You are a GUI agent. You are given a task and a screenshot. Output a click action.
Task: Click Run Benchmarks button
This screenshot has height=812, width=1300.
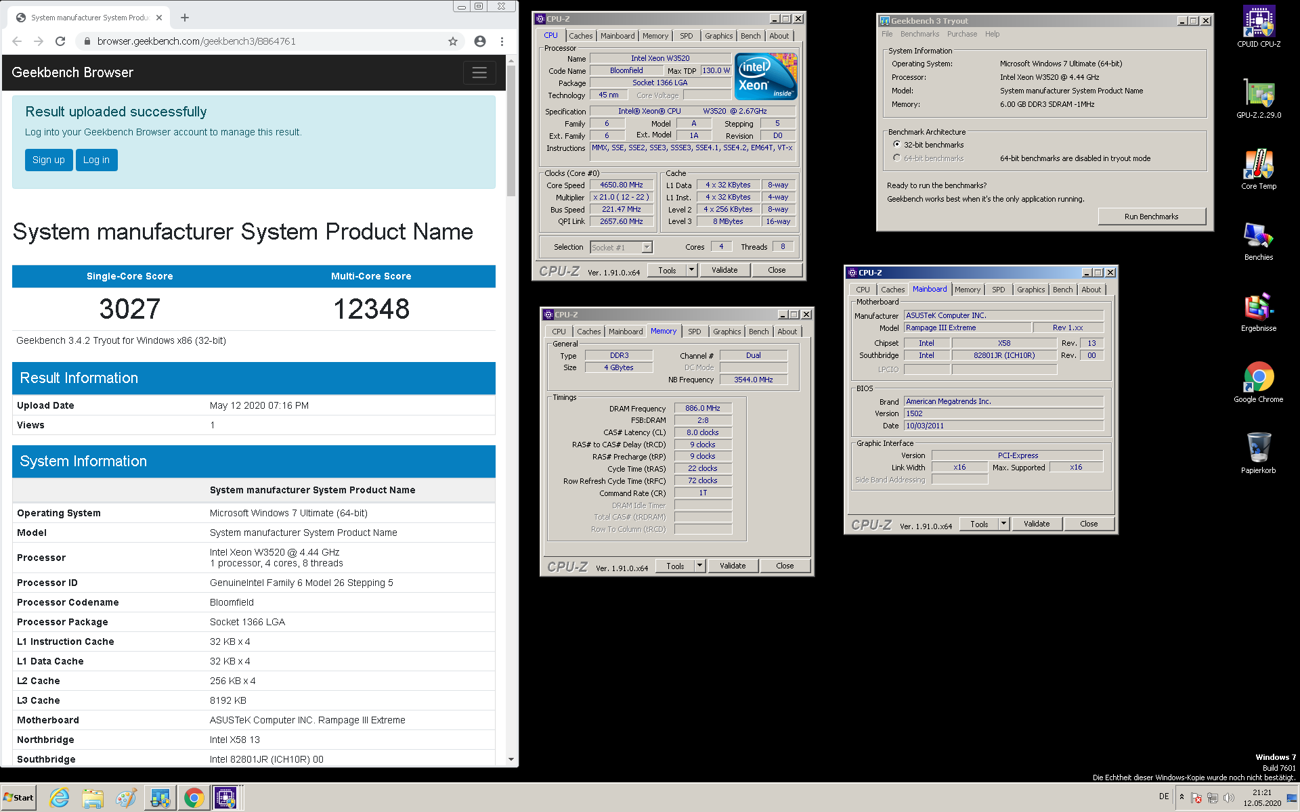click(x=1151, y=217)
